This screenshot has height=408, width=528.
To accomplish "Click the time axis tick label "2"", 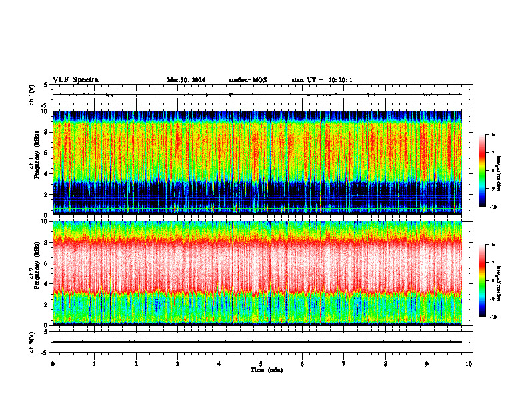I will click(x=136, y=364).
